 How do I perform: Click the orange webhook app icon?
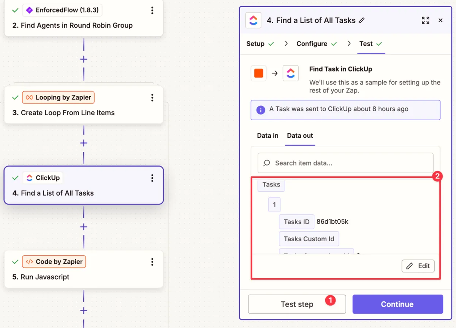(258, 73)
